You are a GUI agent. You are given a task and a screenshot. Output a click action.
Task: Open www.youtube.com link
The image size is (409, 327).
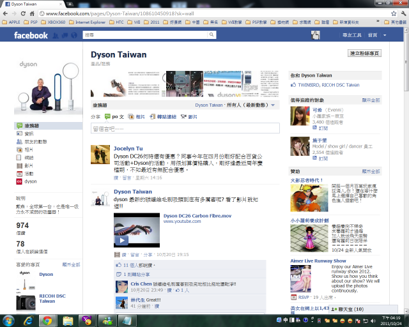click(x=182, y=222)
